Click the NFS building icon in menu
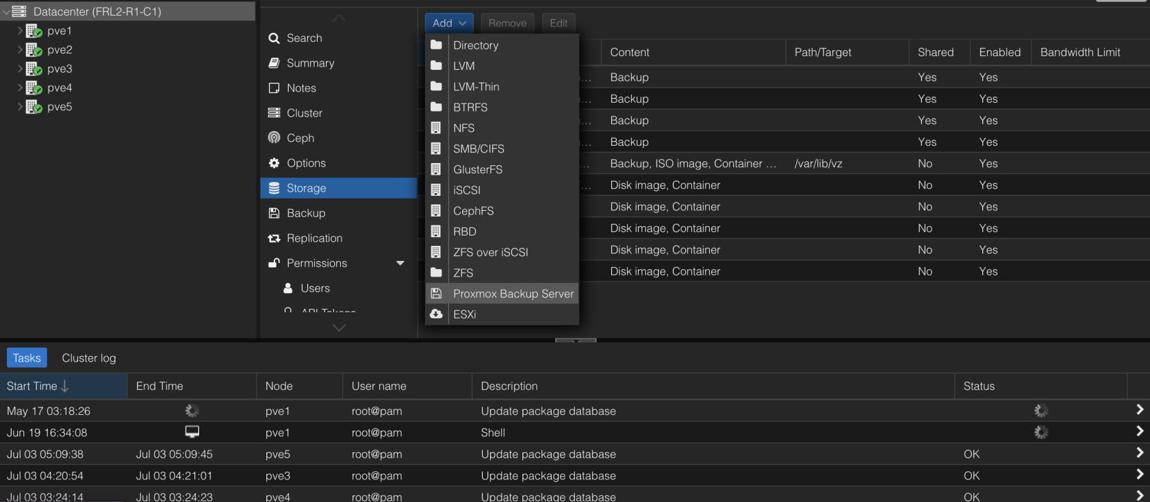 (436, 128)
